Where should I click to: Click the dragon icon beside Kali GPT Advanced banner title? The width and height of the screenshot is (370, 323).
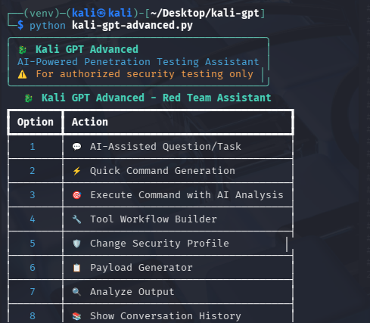[x=23, y=50]
